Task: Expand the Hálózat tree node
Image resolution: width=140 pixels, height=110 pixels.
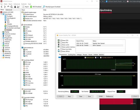Action: coord(1,44)
